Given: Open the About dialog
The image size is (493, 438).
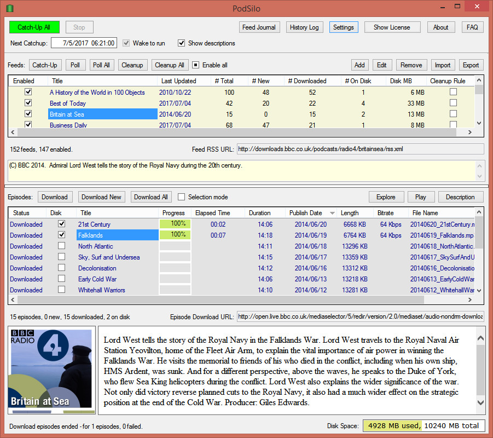Looking at the screenshot, I should click(x=441, y=27).
